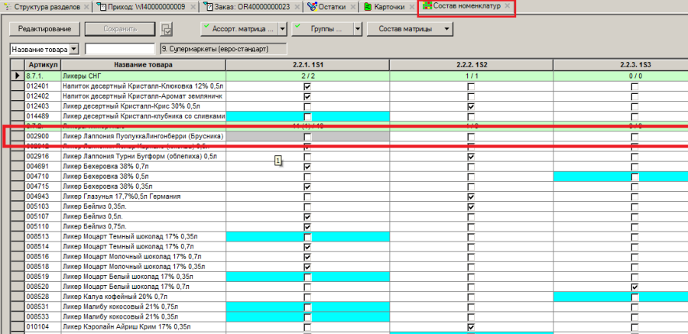The width and height of the screenshot is (688, 334).
Task: Click the row selector of article 008528
Action: pyautogui.click(x=18, y=297)
